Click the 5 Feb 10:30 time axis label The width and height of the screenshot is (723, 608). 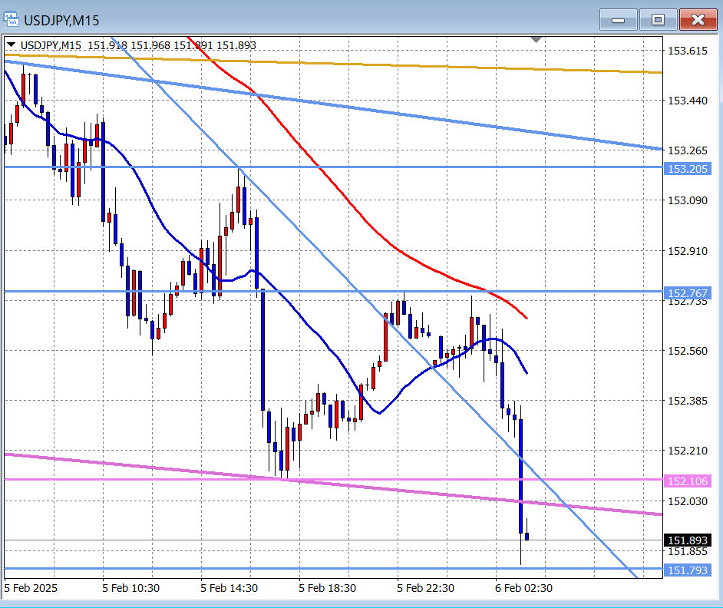pos(130,588)
